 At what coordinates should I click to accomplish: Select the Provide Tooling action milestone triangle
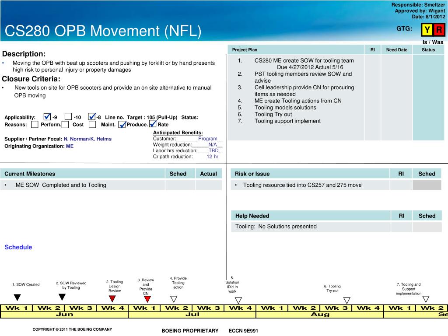(x=174, y=299)
